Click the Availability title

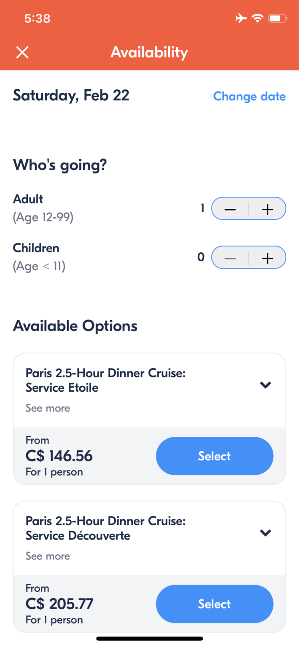click(149, 52)
